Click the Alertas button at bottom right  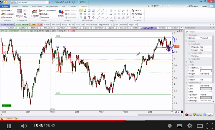[198, 115]
